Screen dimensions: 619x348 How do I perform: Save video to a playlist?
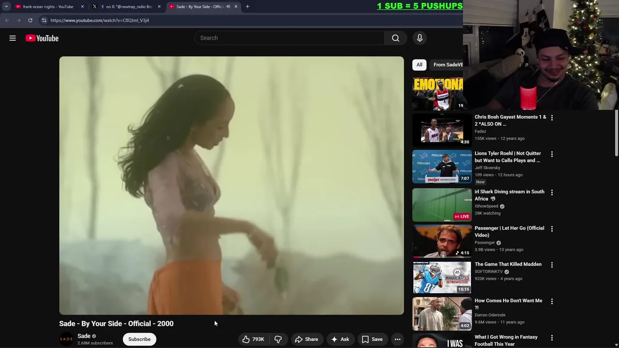372,339
